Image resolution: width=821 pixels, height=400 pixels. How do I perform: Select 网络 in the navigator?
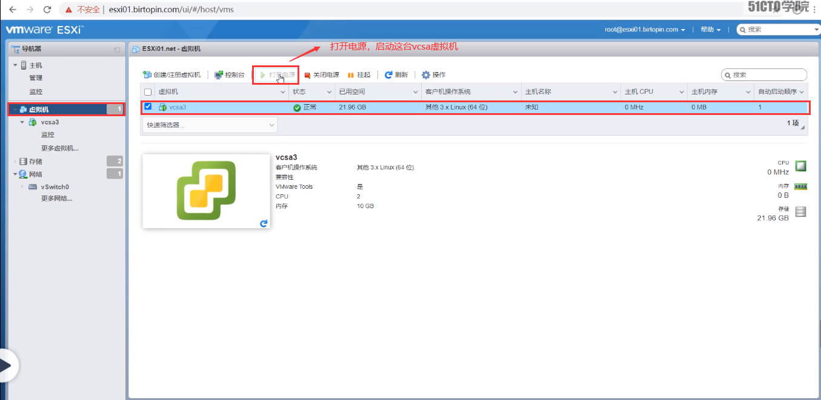coord(36,174)
